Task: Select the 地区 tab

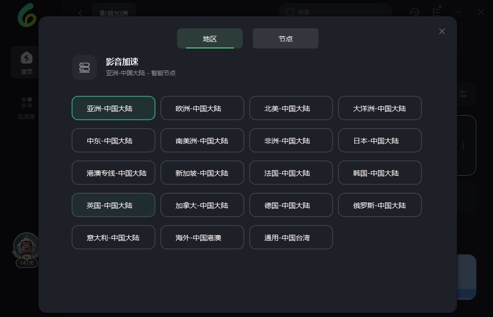Action: tap(209, 38)
